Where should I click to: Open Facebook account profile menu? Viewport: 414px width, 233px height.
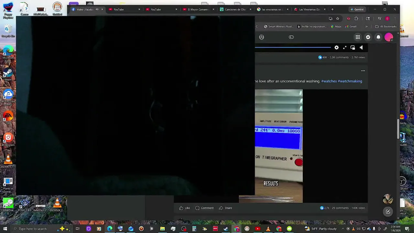[x=389, y=37]
